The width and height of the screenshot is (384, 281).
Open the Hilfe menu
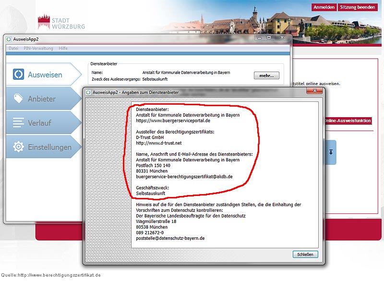pos(63,48)
